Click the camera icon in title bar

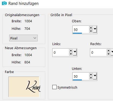coord(4,3)
